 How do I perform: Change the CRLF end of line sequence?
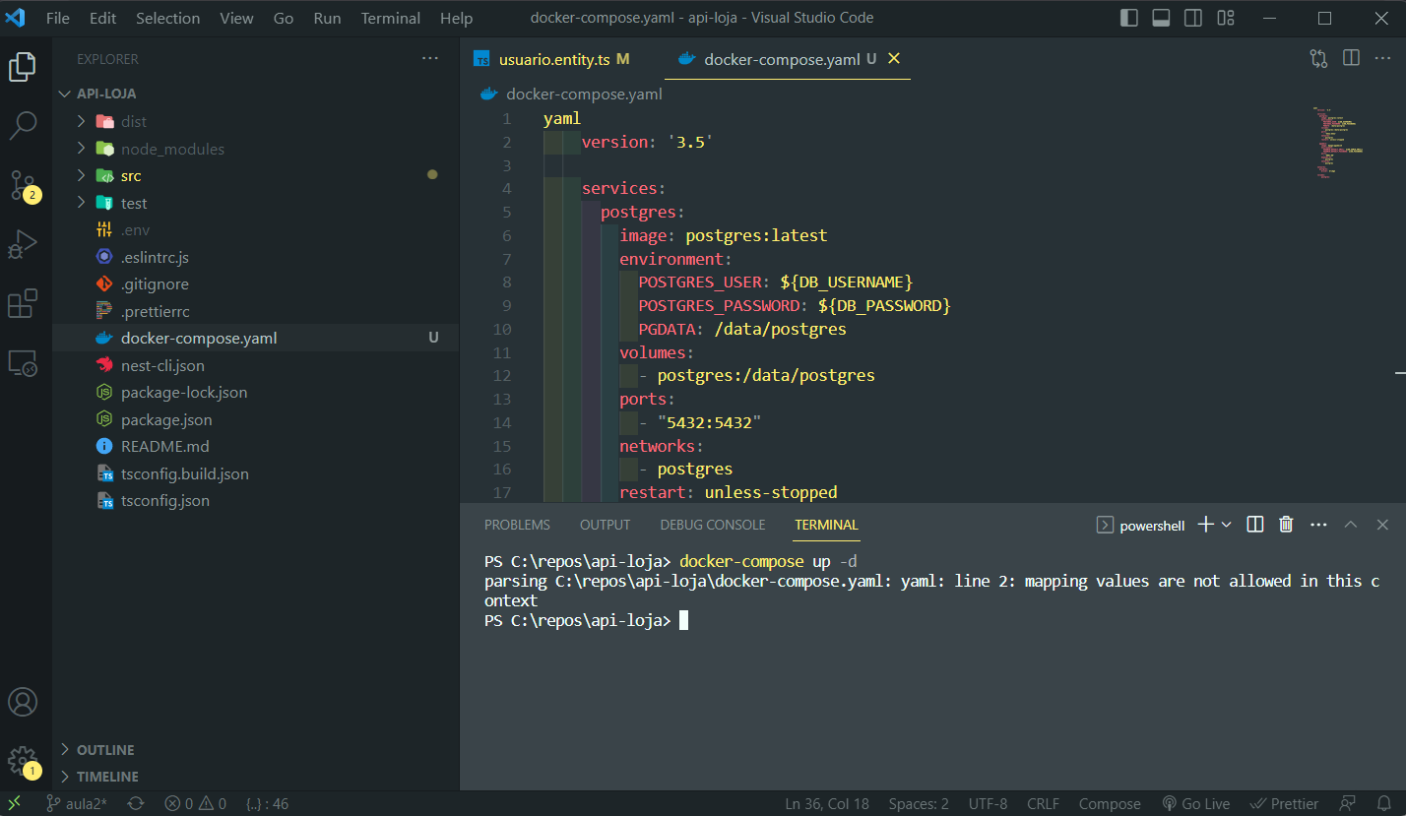tap(1043, 803)
